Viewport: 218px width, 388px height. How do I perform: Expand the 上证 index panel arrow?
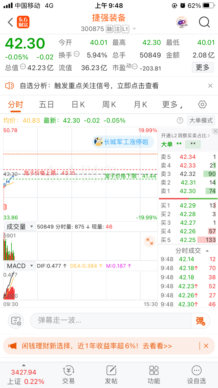[24, 365]
